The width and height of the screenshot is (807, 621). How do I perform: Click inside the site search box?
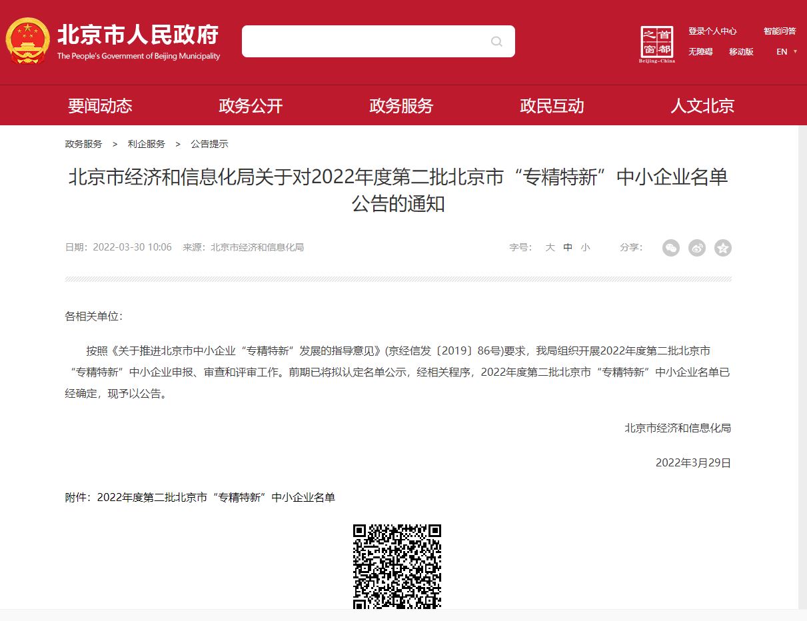(x=363, y=41)
